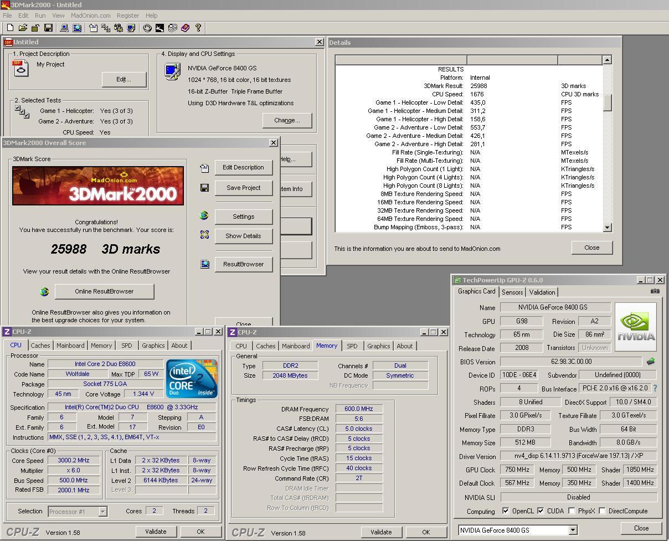669x541 pixels.
Task: Click the Edit... project description button
Action: pos(124,79)
